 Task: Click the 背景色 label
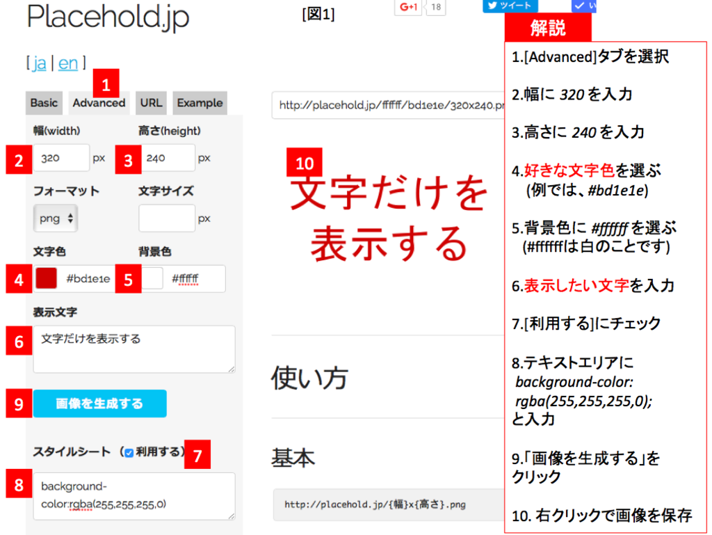tap(155, 252)
